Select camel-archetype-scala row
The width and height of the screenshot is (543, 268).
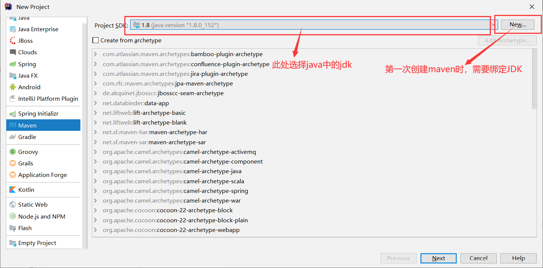312,181
